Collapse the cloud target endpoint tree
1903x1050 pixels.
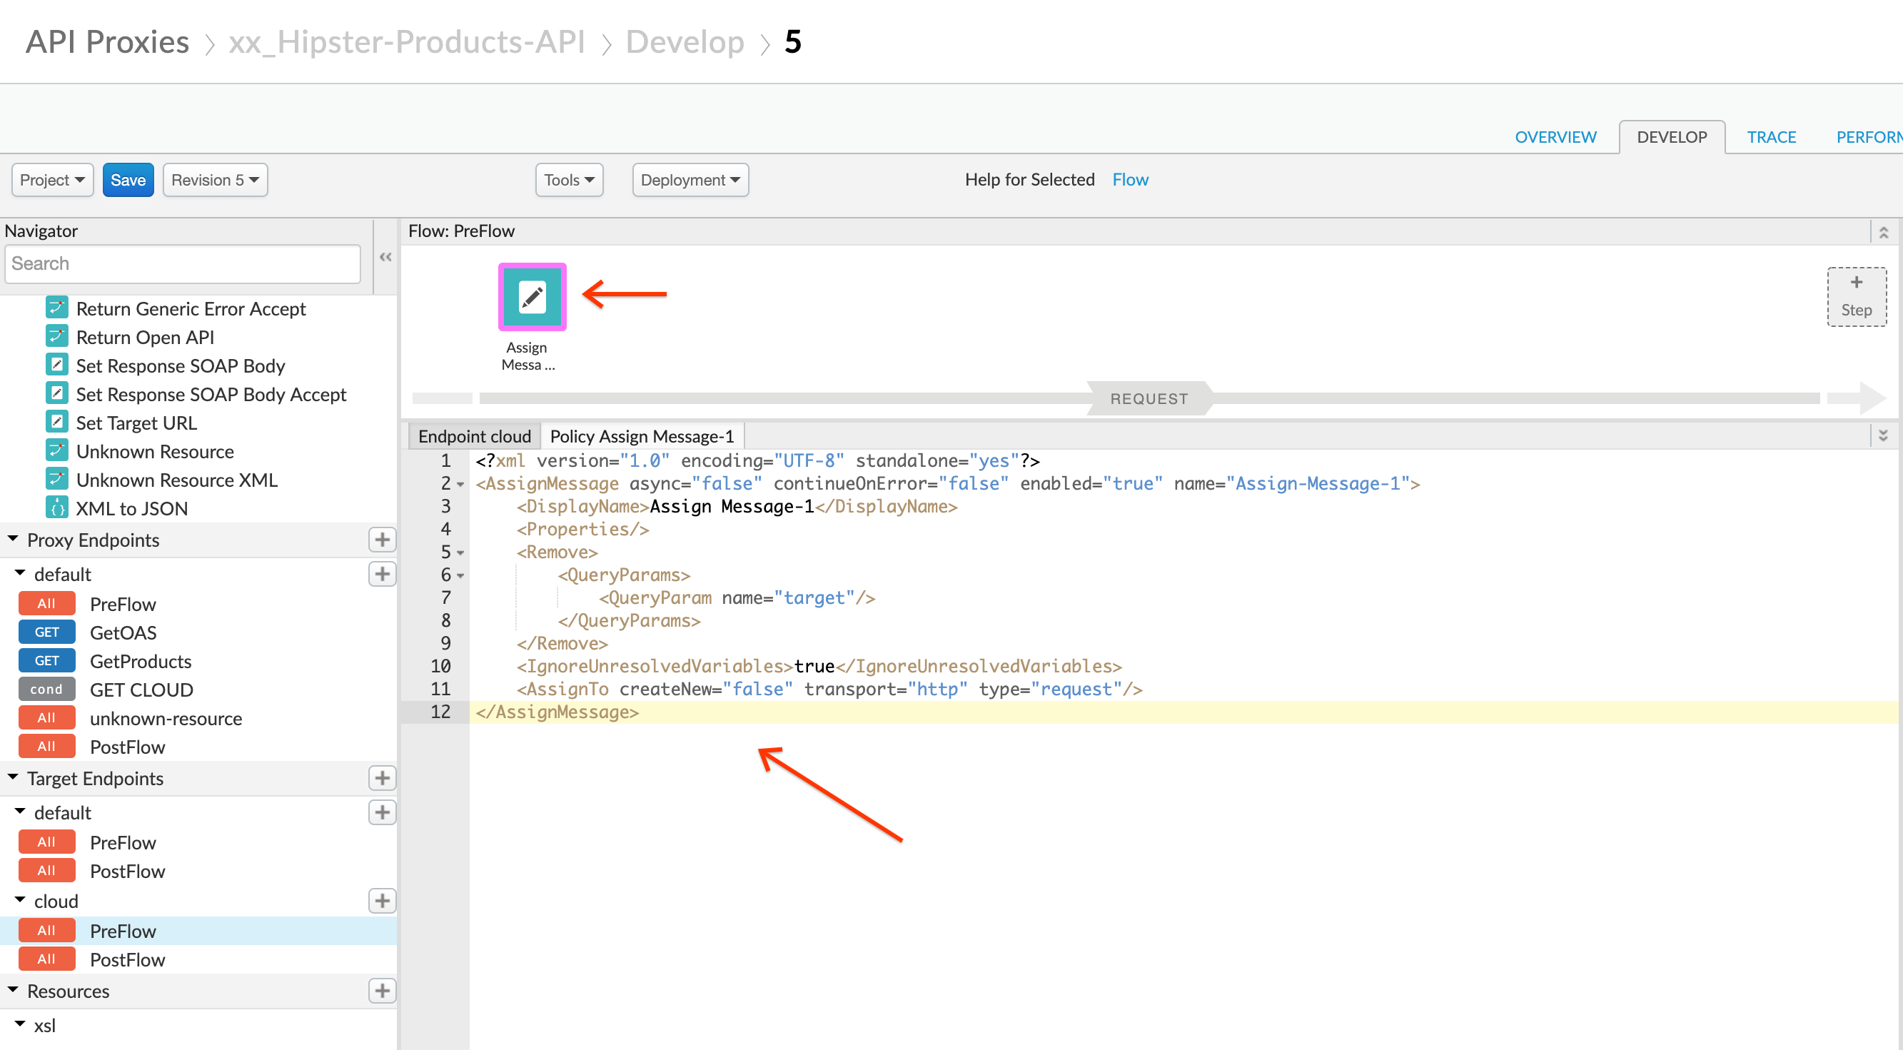click(x=20, y=900)
